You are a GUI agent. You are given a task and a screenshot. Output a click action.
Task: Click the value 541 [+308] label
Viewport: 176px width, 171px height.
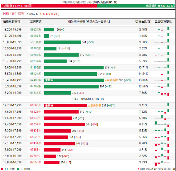[88, 42]
